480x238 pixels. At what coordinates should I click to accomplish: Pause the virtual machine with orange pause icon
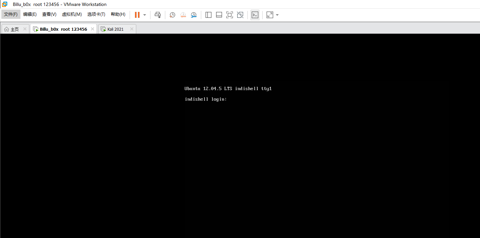[x=137, y=15]
